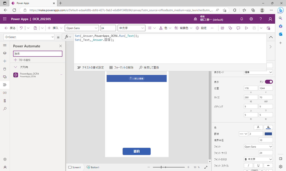This screenshot has width=286, height=171.
Task: Preview the app with the play icon
Action: (x=246, y=28)
